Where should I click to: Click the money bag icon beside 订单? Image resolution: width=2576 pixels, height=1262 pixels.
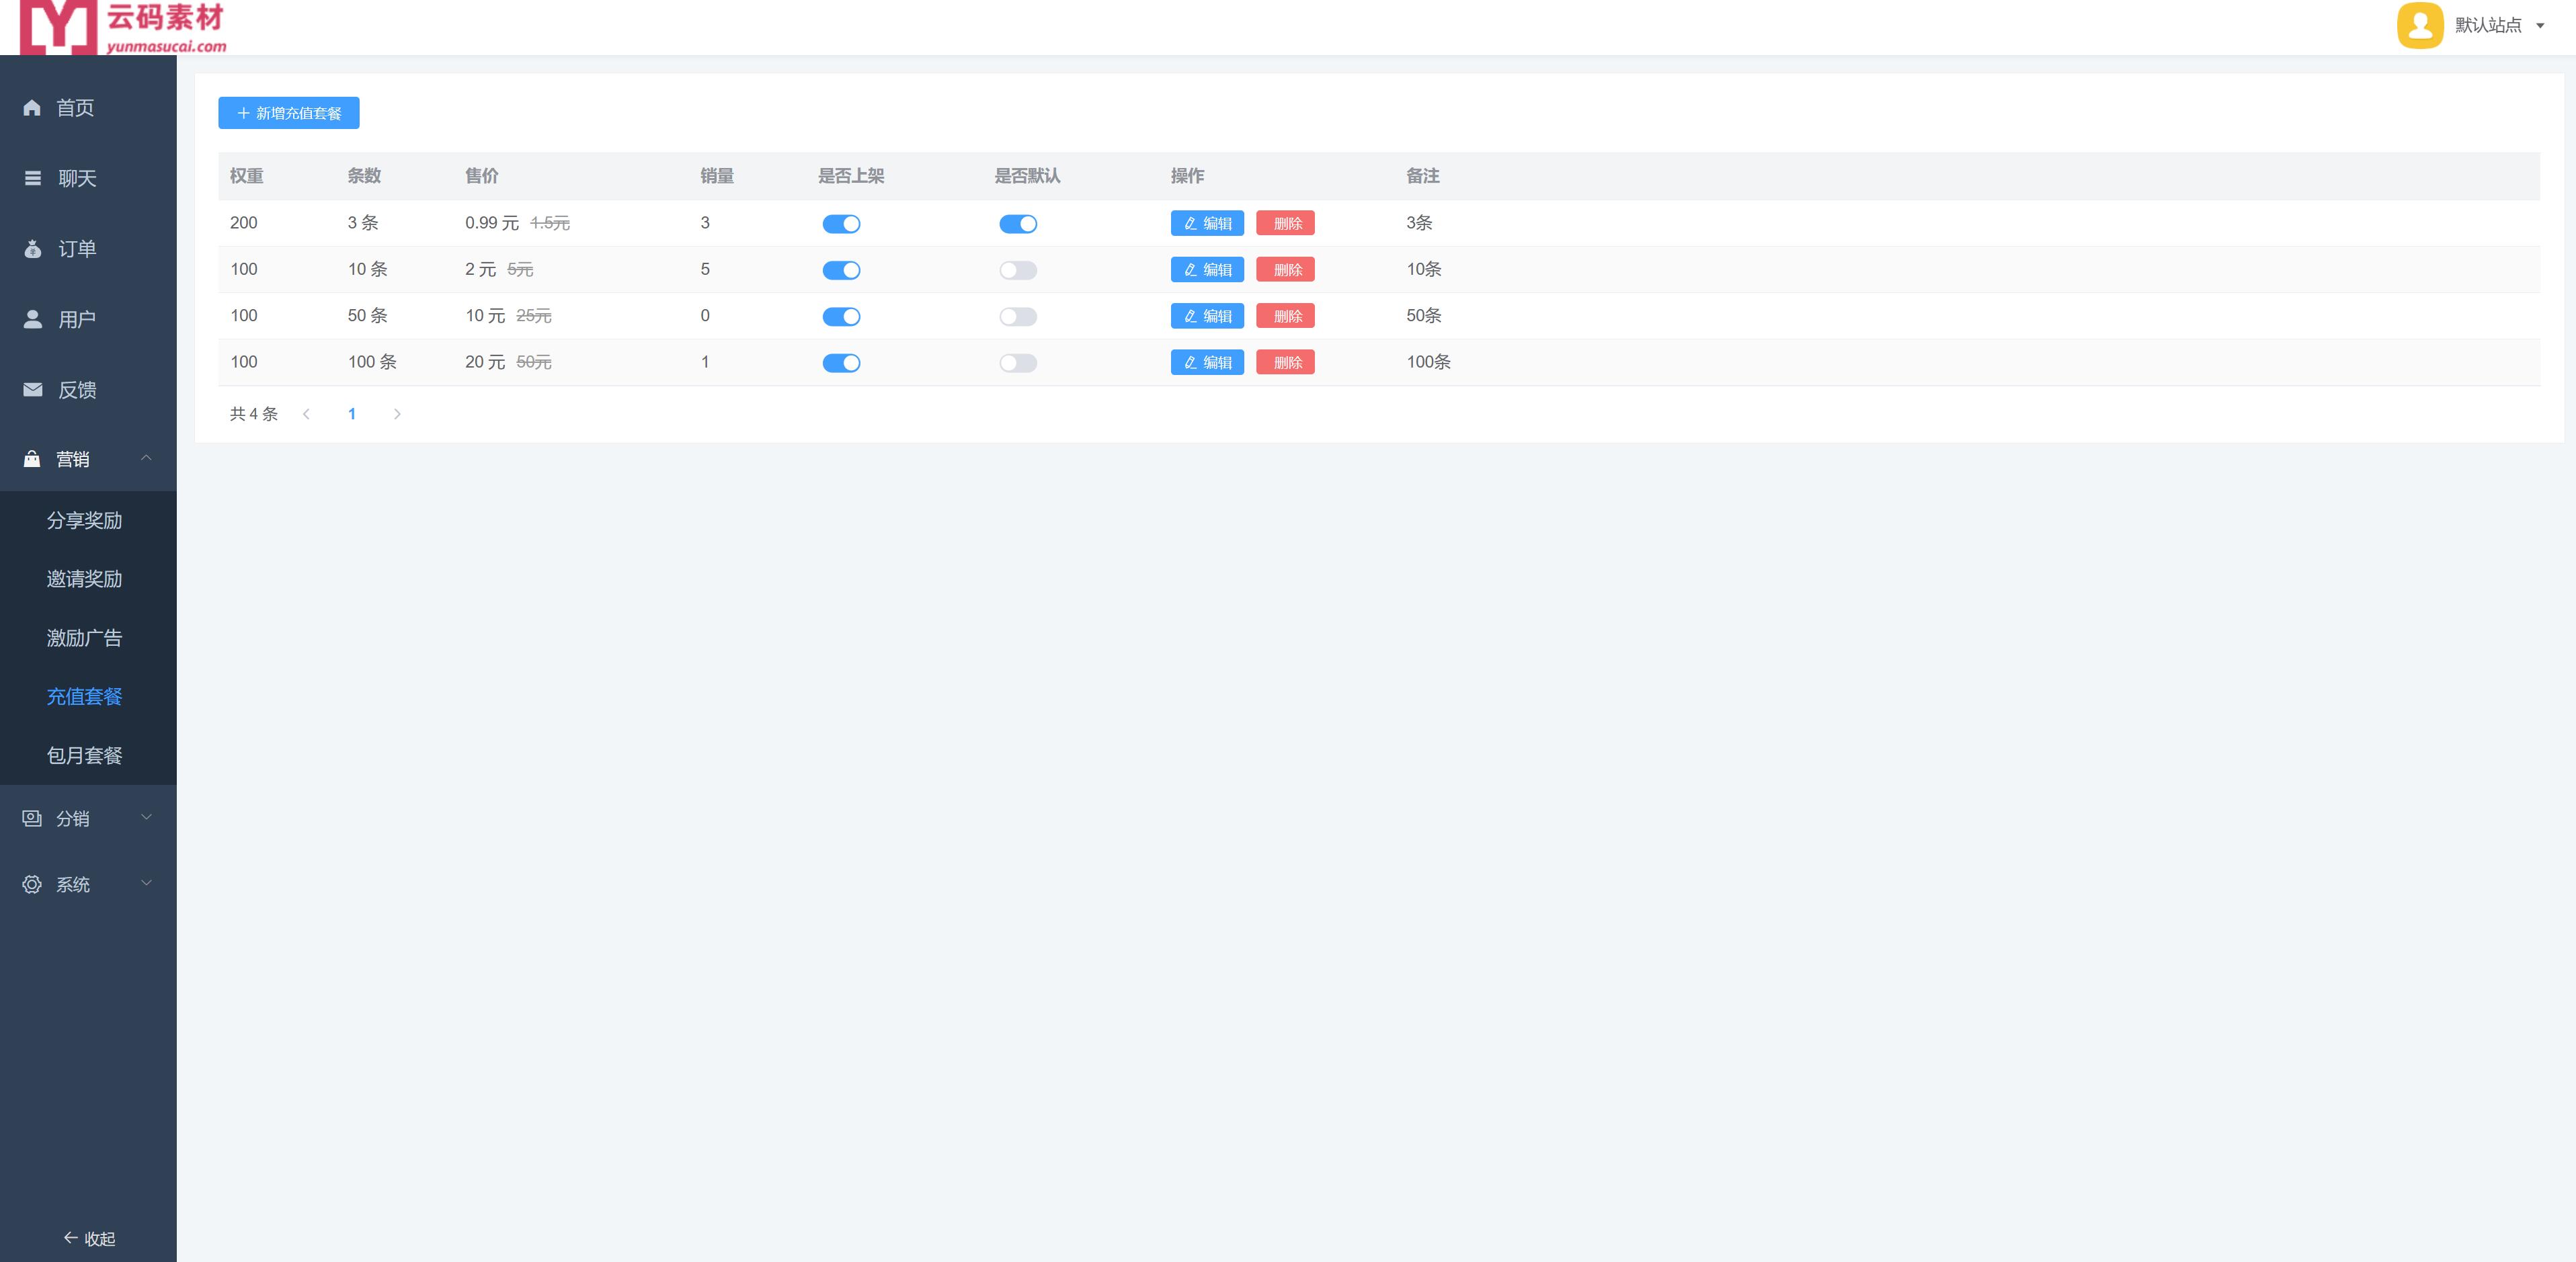point(33,249)
